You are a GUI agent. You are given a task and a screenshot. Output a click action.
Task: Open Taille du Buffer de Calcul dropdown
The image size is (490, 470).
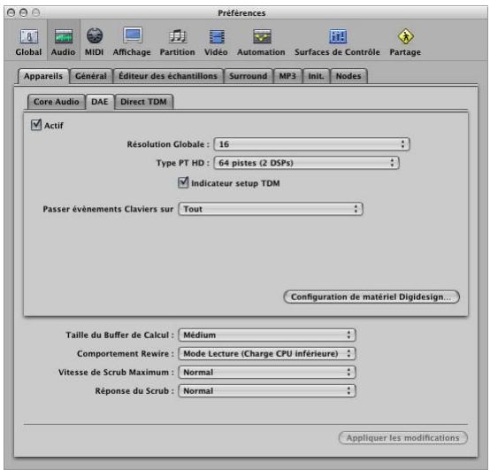(x=267, y=335)
